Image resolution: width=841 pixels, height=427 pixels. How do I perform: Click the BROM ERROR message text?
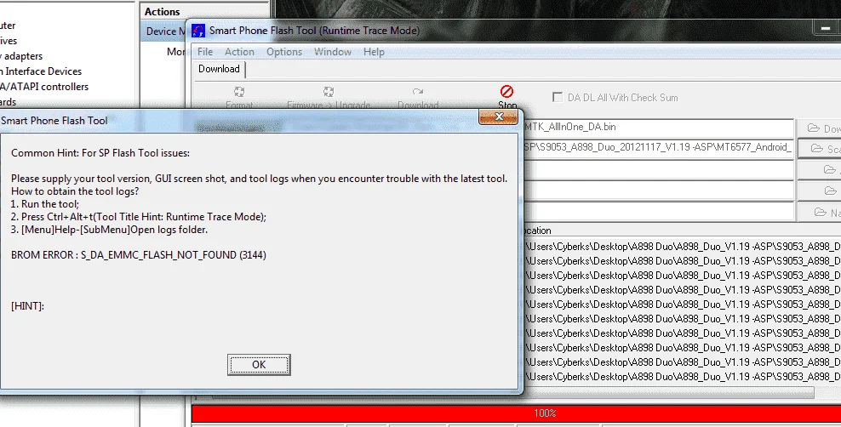(139, 255)
